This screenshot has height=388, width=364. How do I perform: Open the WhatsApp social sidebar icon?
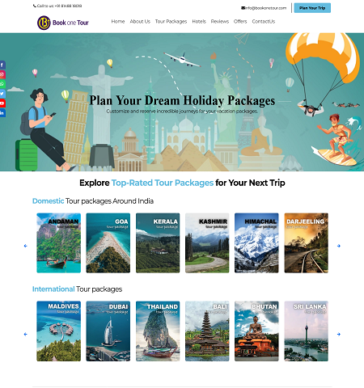[2, 84]
